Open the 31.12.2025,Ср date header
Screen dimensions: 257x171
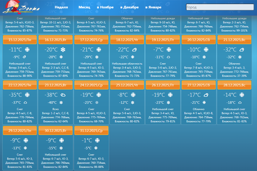click(x=91, y=131)
